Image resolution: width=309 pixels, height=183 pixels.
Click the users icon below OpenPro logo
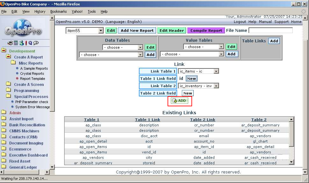pos(21,43)
